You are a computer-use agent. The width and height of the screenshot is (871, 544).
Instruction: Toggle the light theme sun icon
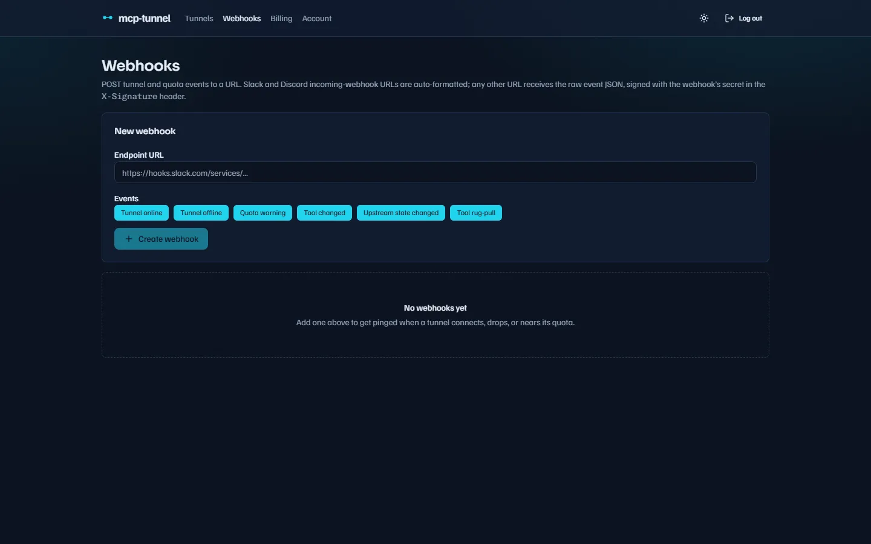coord(704,18)
